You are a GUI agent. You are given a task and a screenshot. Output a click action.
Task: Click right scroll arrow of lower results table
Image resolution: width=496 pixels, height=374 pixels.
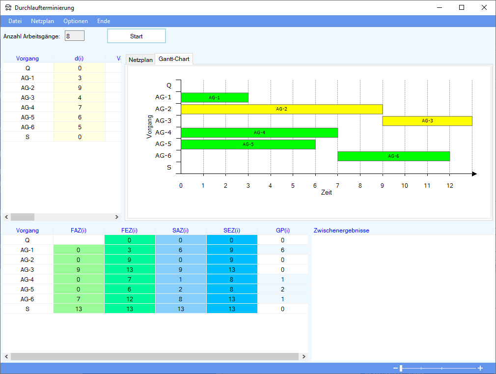(x=304, y=356)
